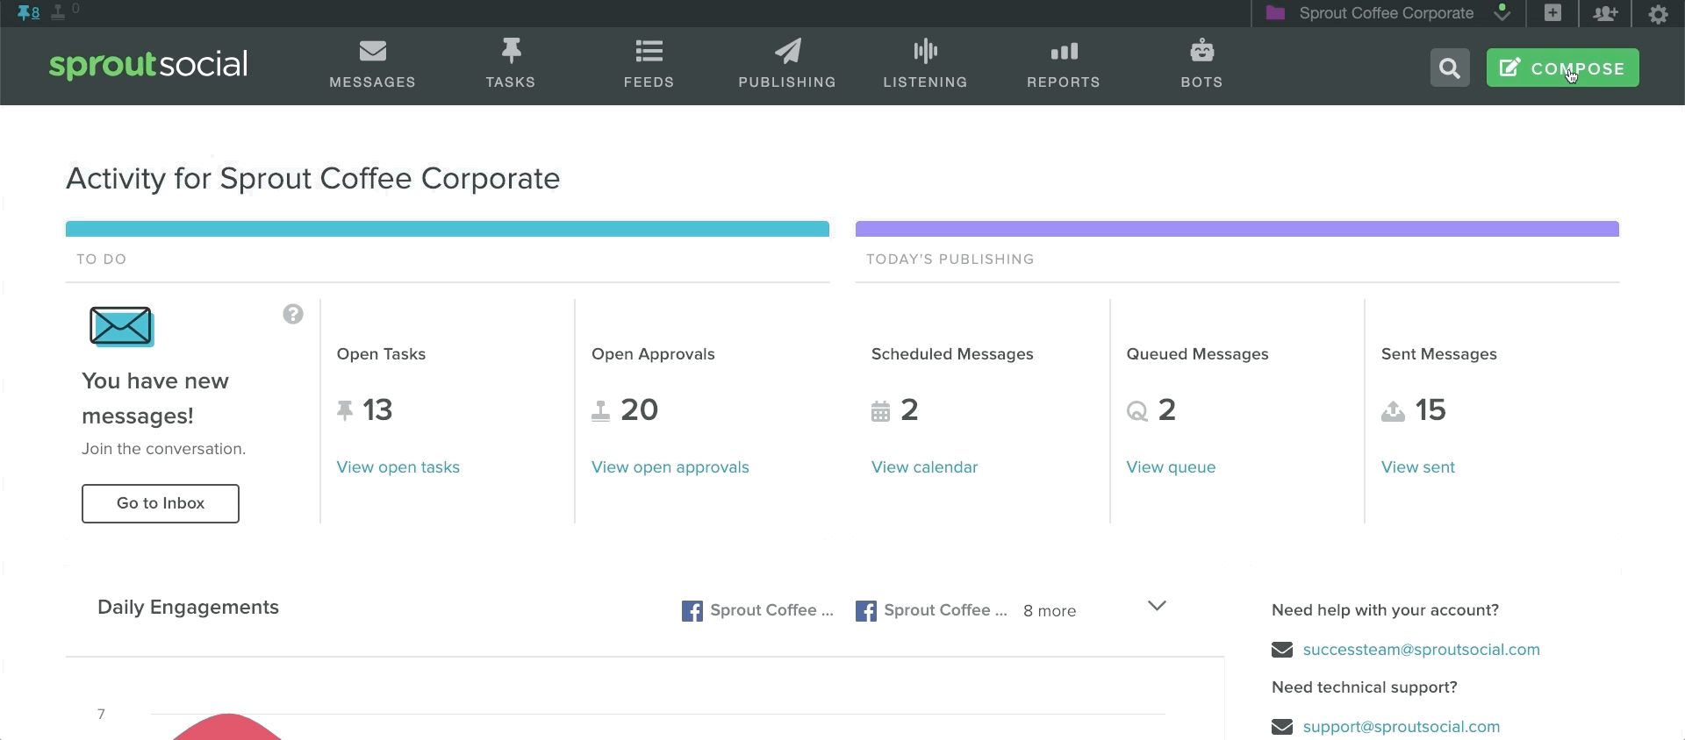
Task: Click the Open Approvals label
Action: 653,354
